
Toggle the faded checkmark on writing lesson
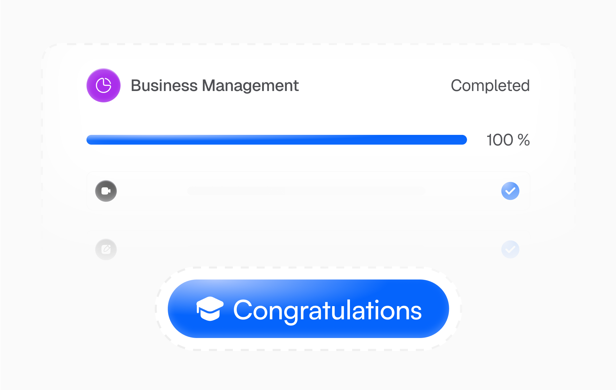[510, 249]
